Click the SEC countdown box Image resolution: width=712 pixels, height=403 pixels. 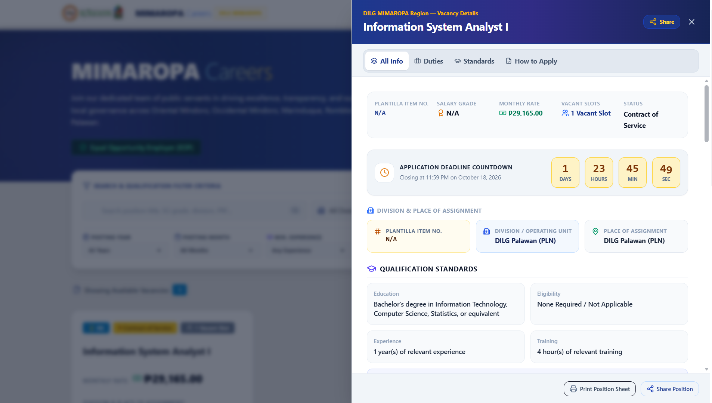click(x=666, y=173)
